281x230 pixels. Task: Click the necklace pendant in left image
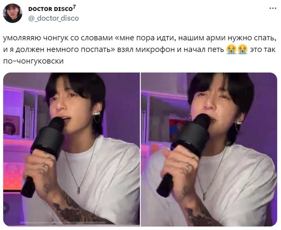[79, 190]
